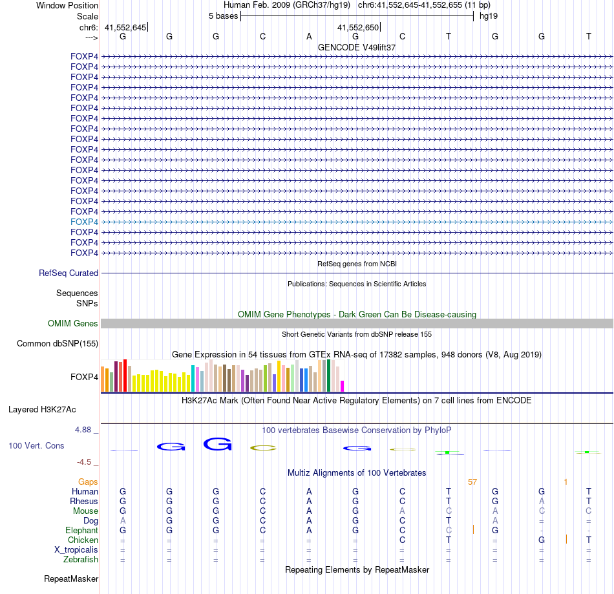
Task: Open the RefSeq Curated track label
Action: pyautogui.click(x=69, y=273)
